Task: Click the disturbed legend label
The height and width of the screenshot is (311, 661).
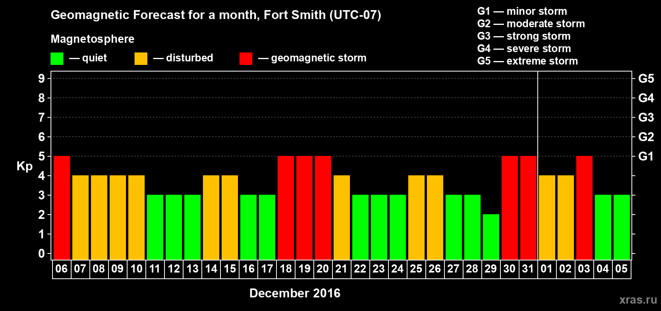Action: [x=189, y=58]
